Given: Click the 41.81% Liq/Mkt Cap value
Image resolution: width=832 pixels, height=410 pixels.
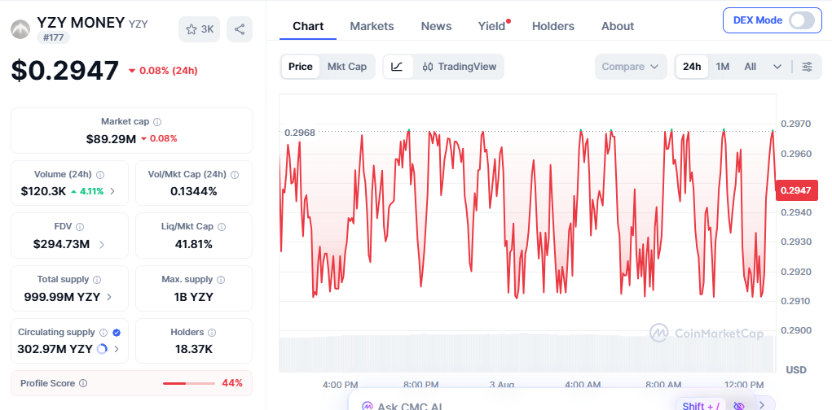Looking at the screenshot, I should click(x=194, y=244).
